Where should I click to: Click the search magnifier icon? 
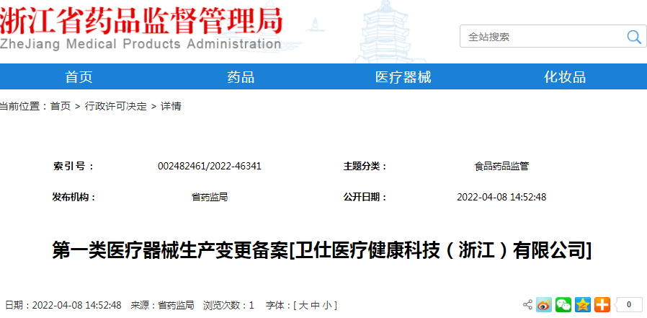pos(634,37)
